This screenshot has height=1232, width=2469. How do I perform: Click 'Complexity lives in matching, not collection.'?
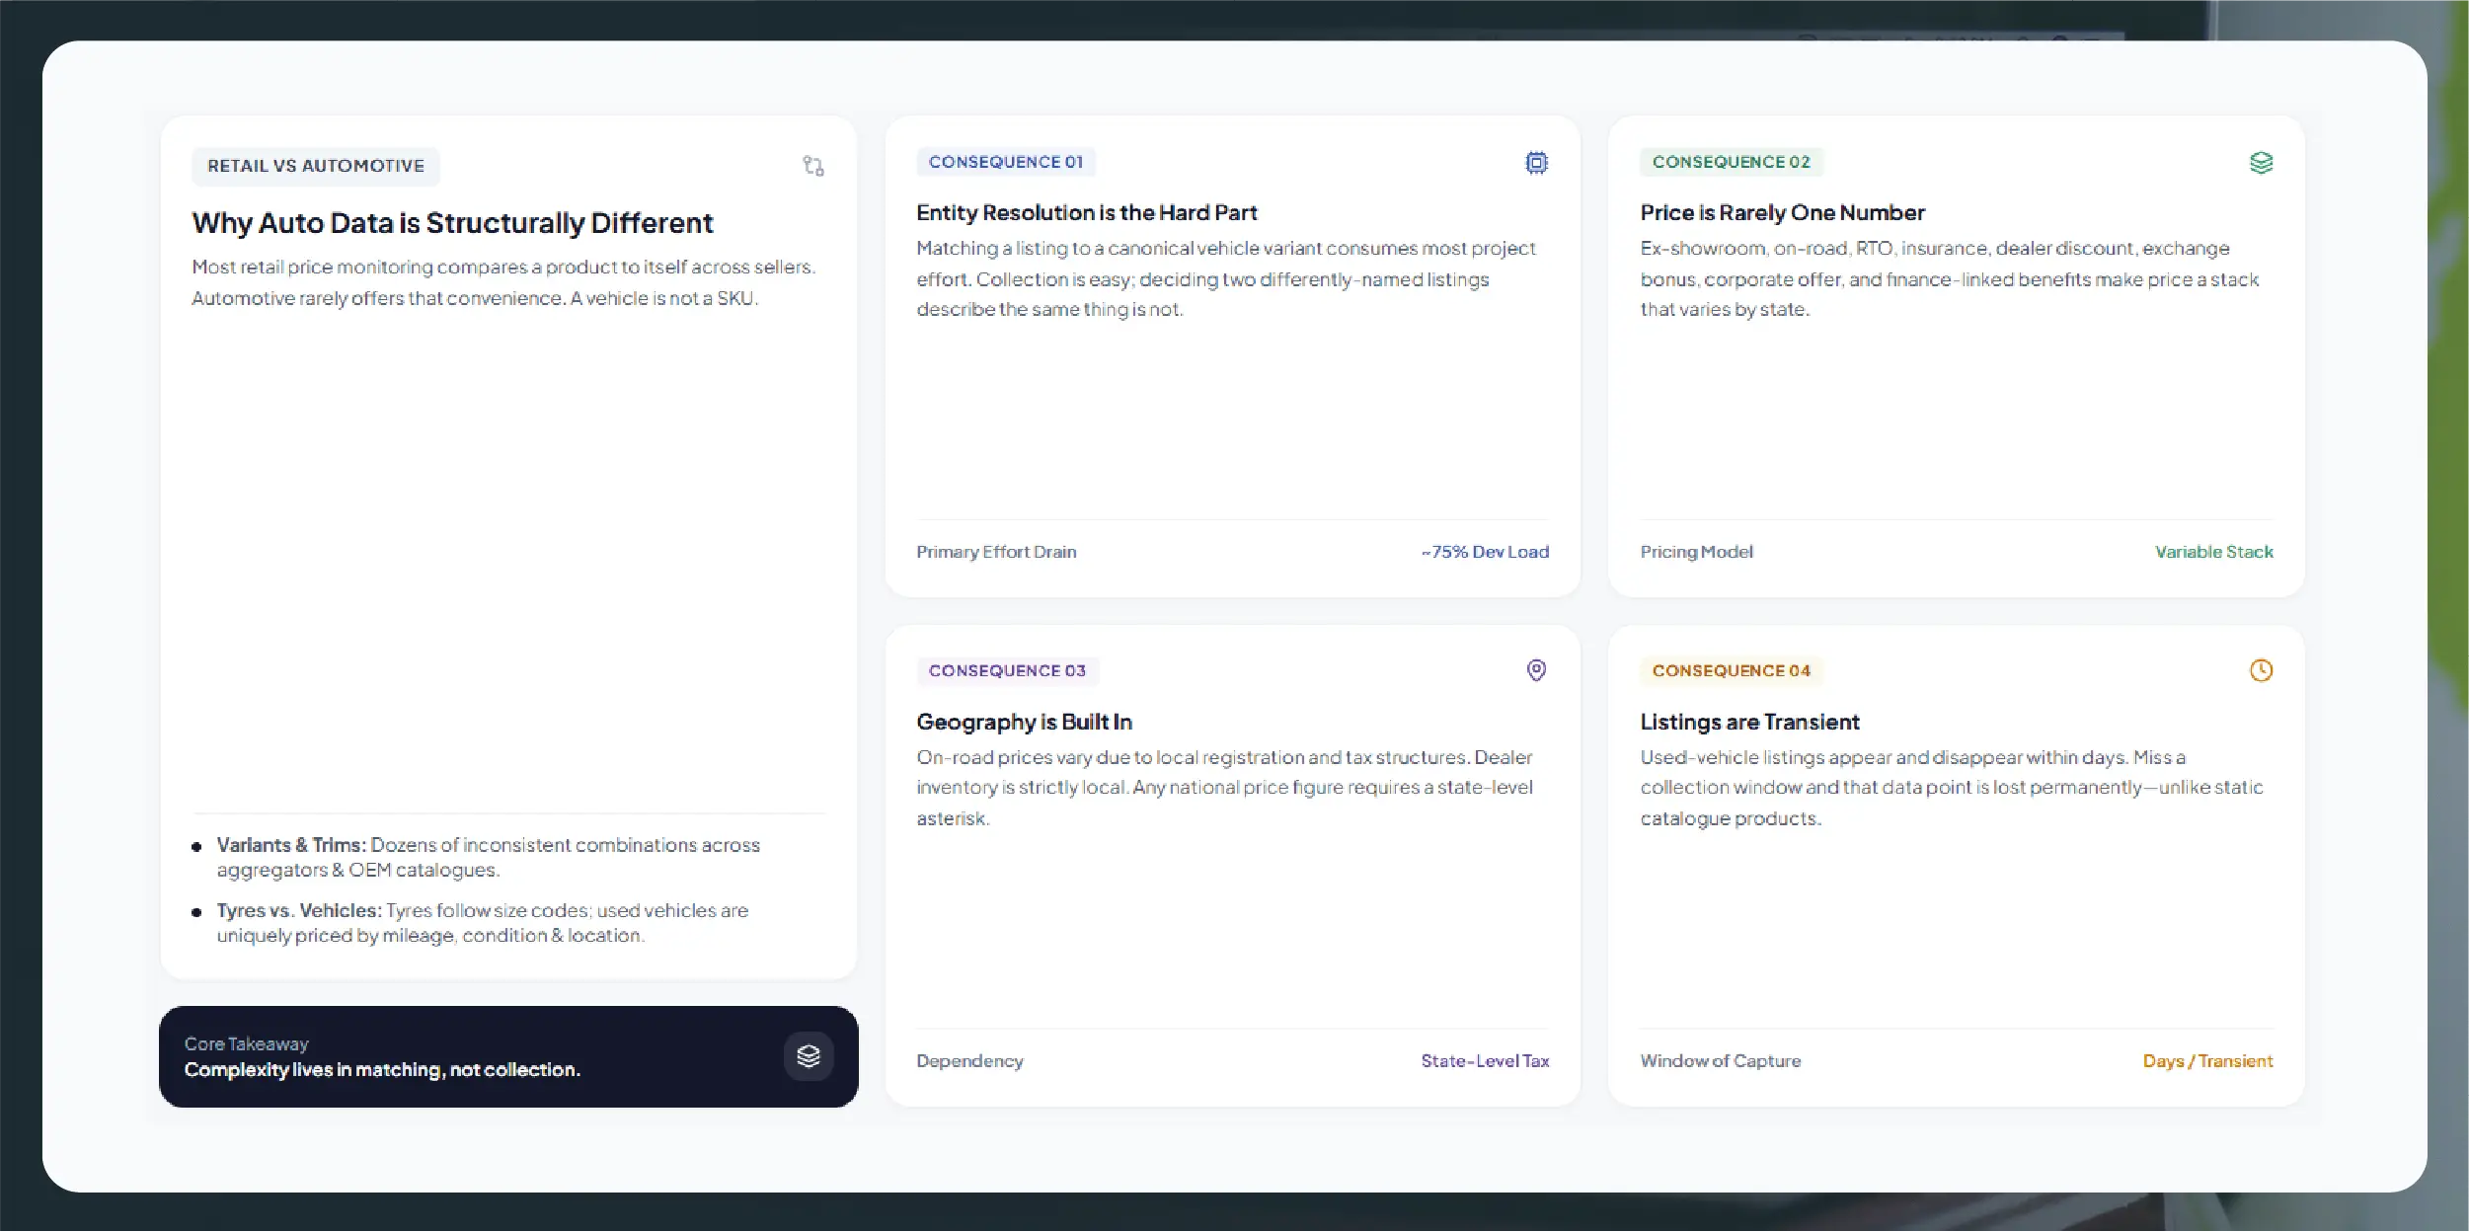(382, 1070)
